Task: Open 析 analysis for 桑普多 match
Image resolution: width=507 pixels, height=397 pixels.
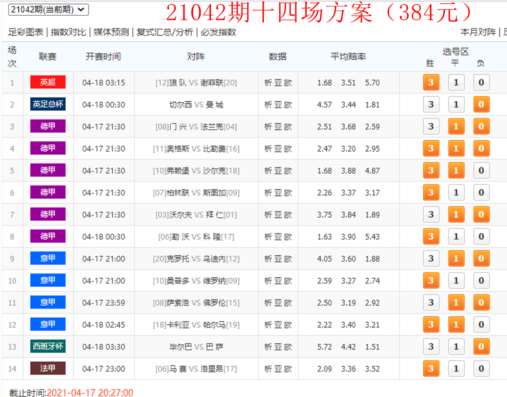Action: (268, 281)
